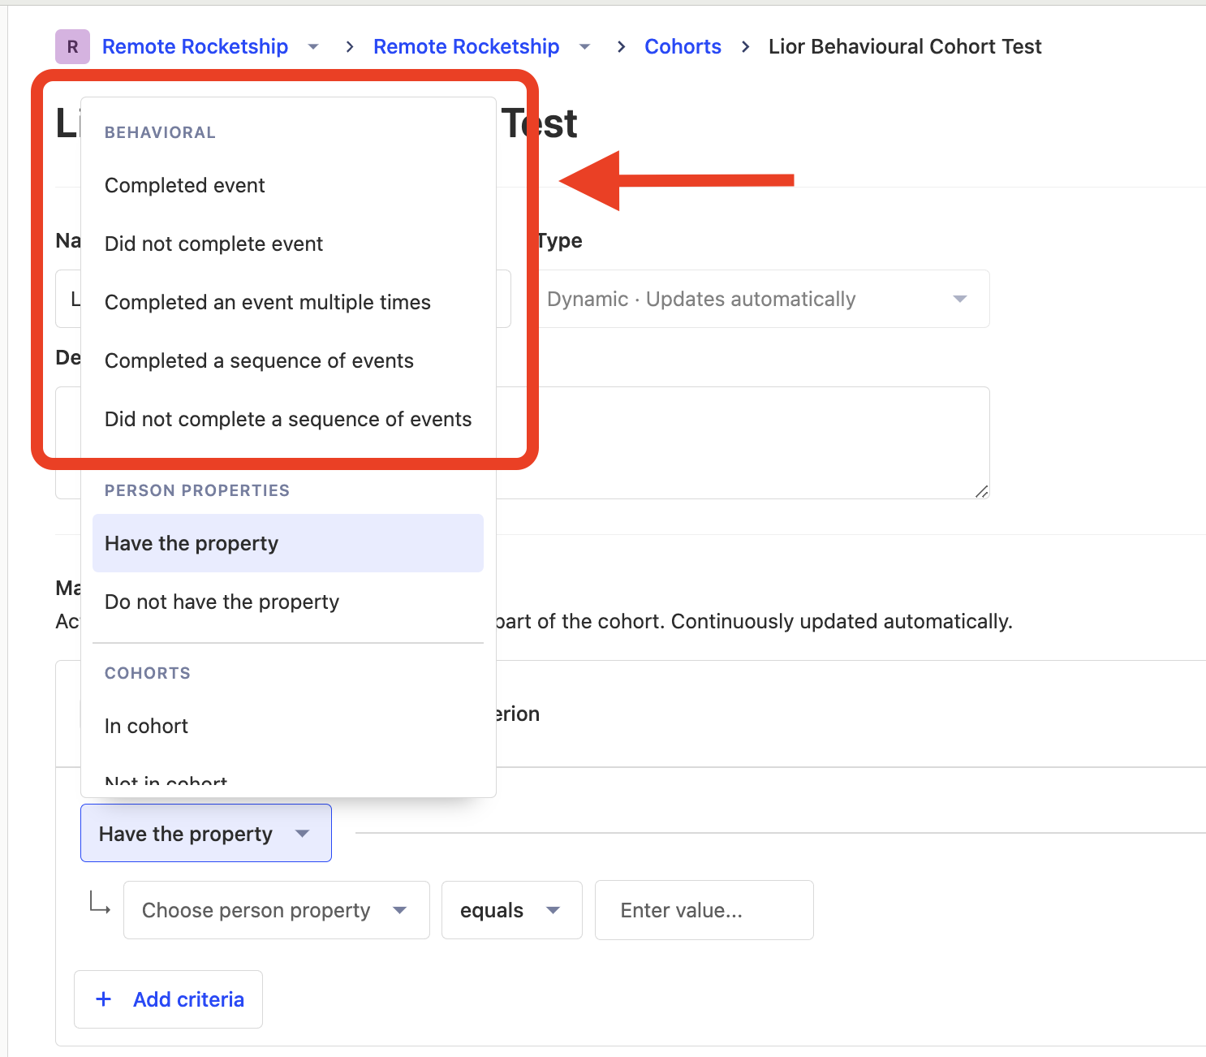
Task: Choose Did not complete event
Action: pyautogui.click(x=213, y=244)
